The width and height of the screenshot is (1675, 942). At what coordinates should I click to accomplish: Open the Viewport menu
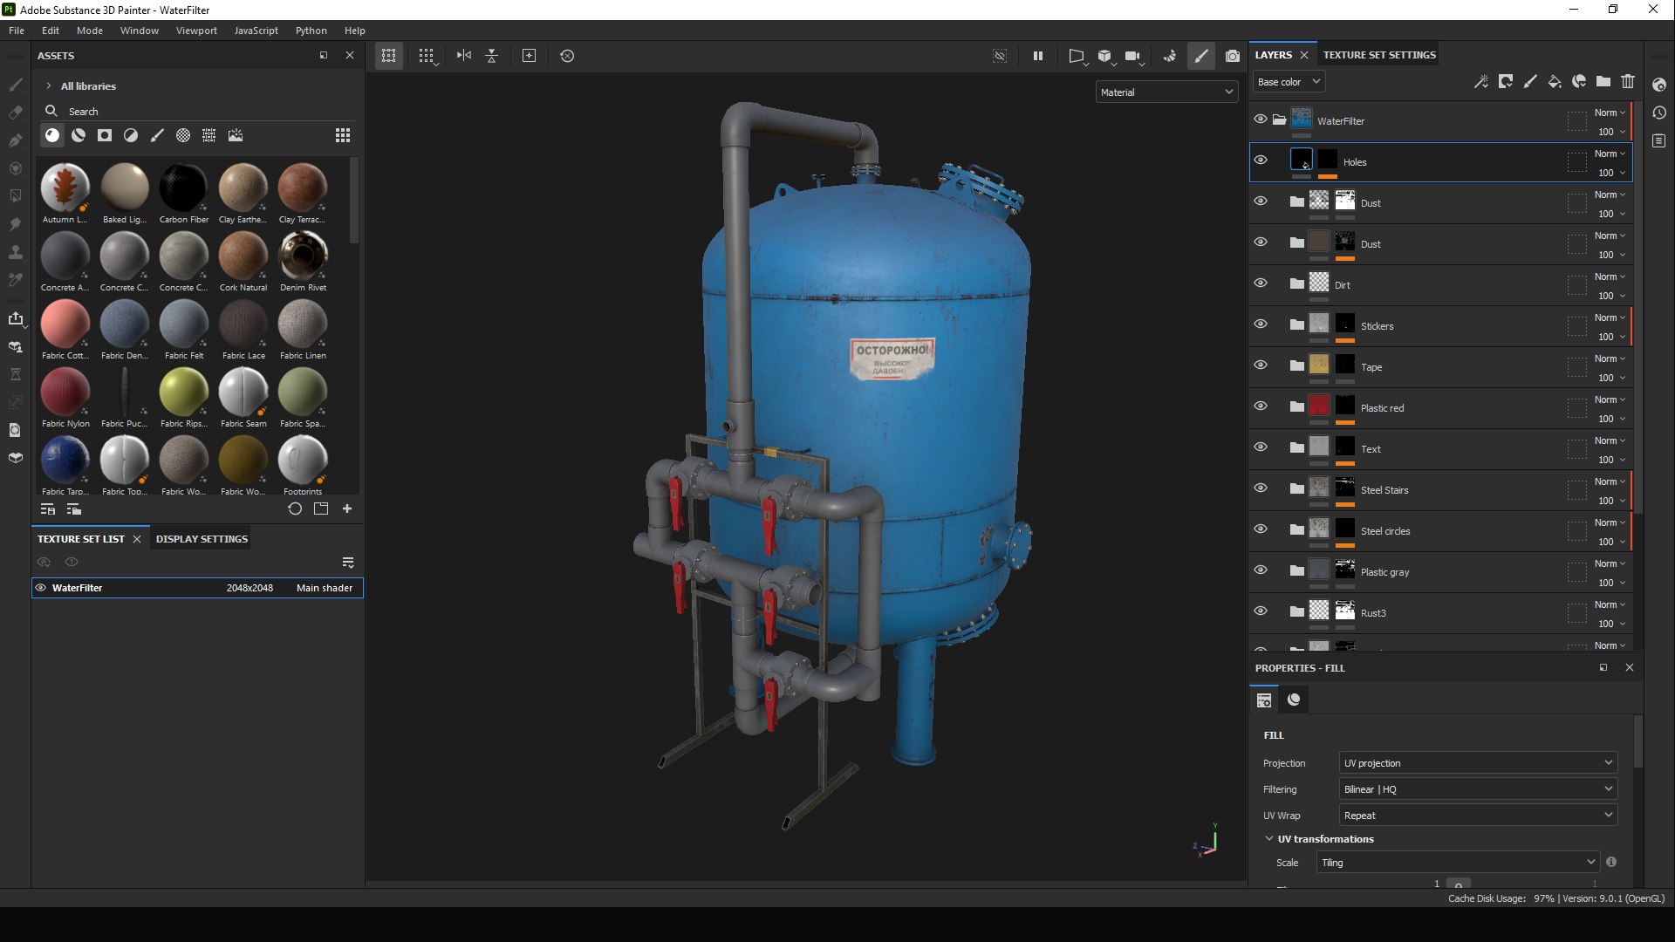(x=196, y=31)
